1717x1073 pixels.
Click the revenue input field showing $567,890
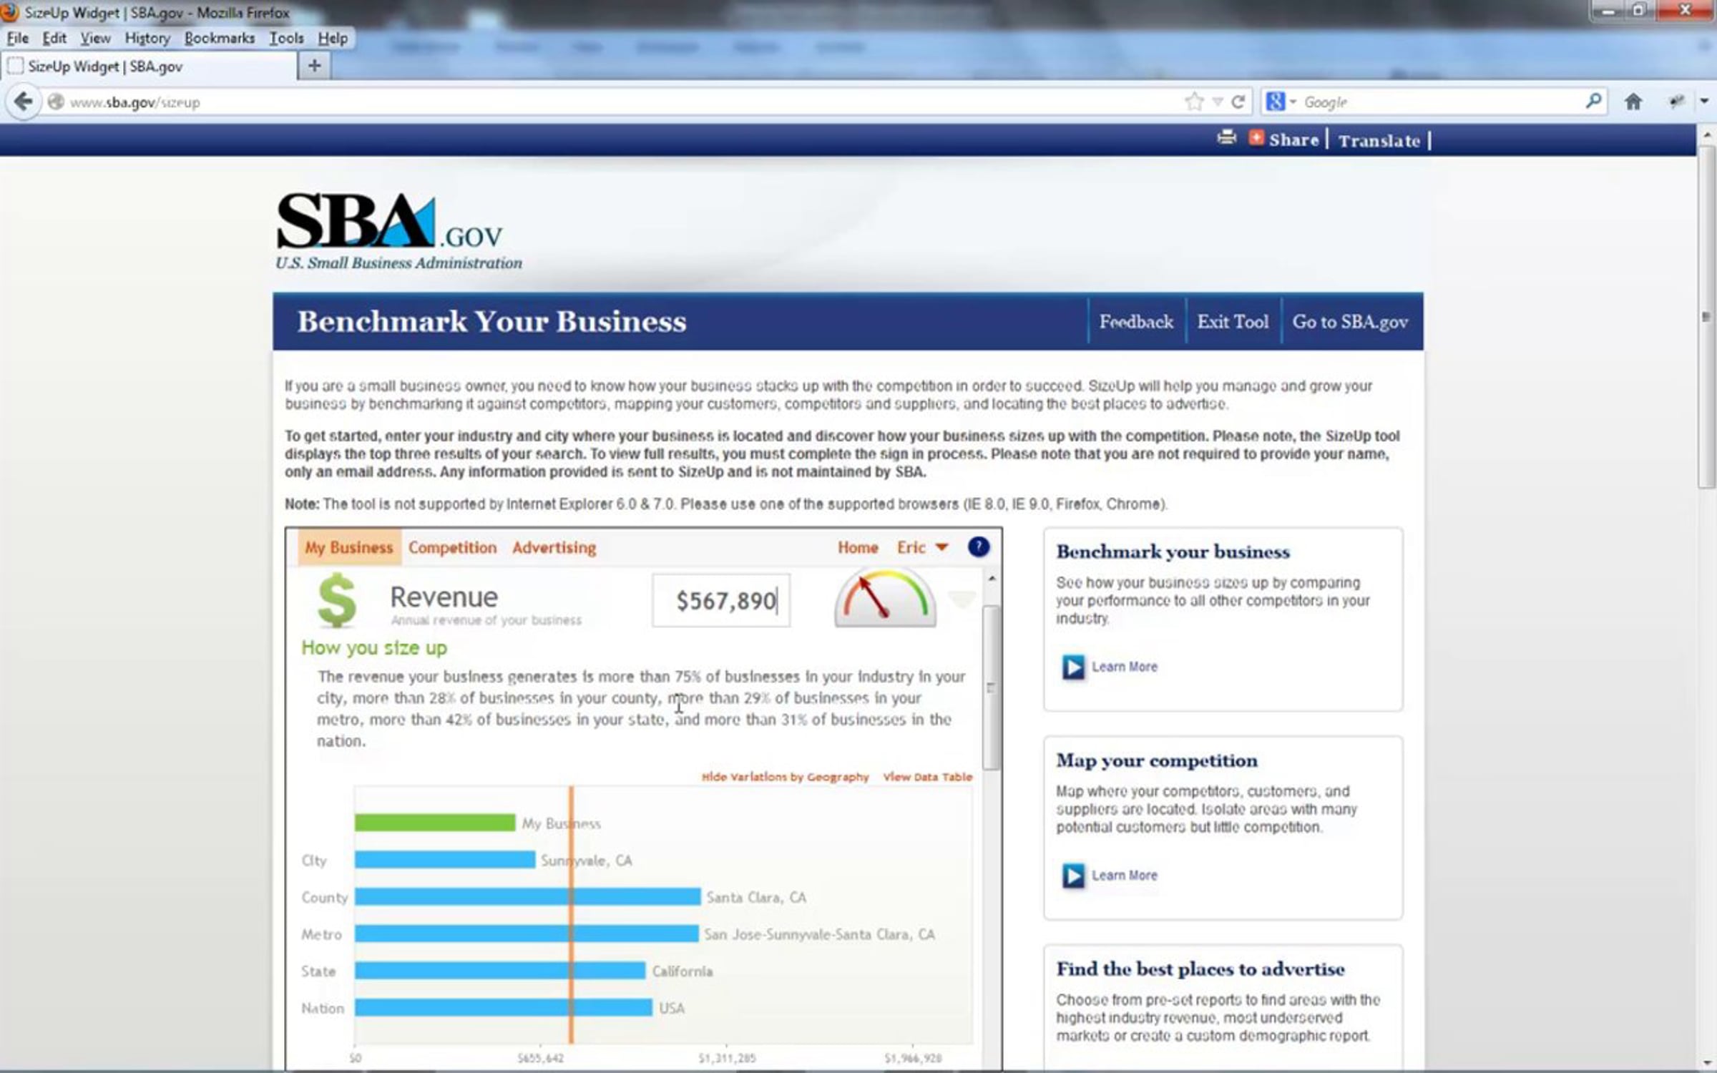[721, 601]
